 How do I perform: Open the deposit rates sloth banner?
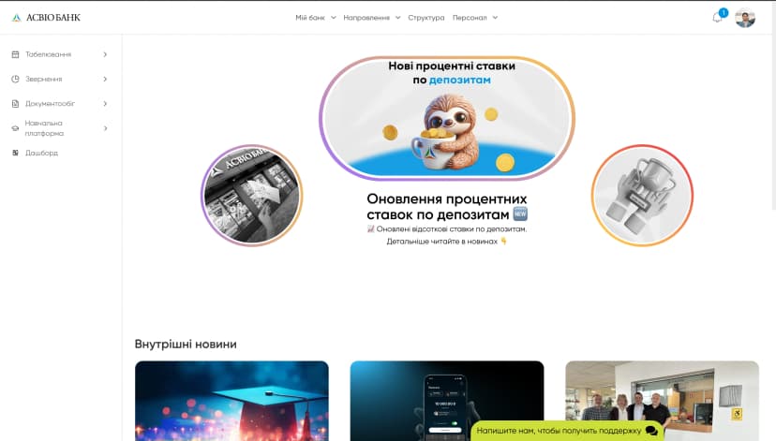[447, 118]
